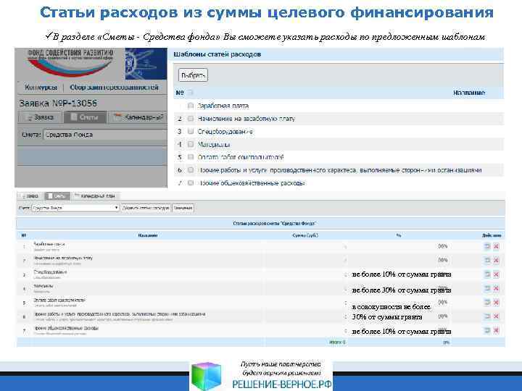Check the Материалы template checkbox
The image size is (522, 391).
[x=191, y=144]
